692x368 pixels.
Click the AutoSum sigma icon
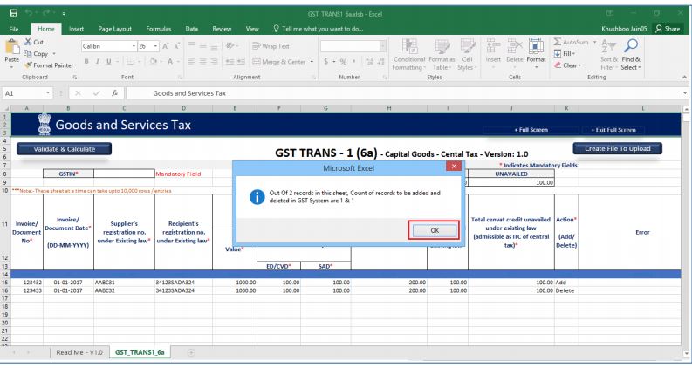point(558,42)
